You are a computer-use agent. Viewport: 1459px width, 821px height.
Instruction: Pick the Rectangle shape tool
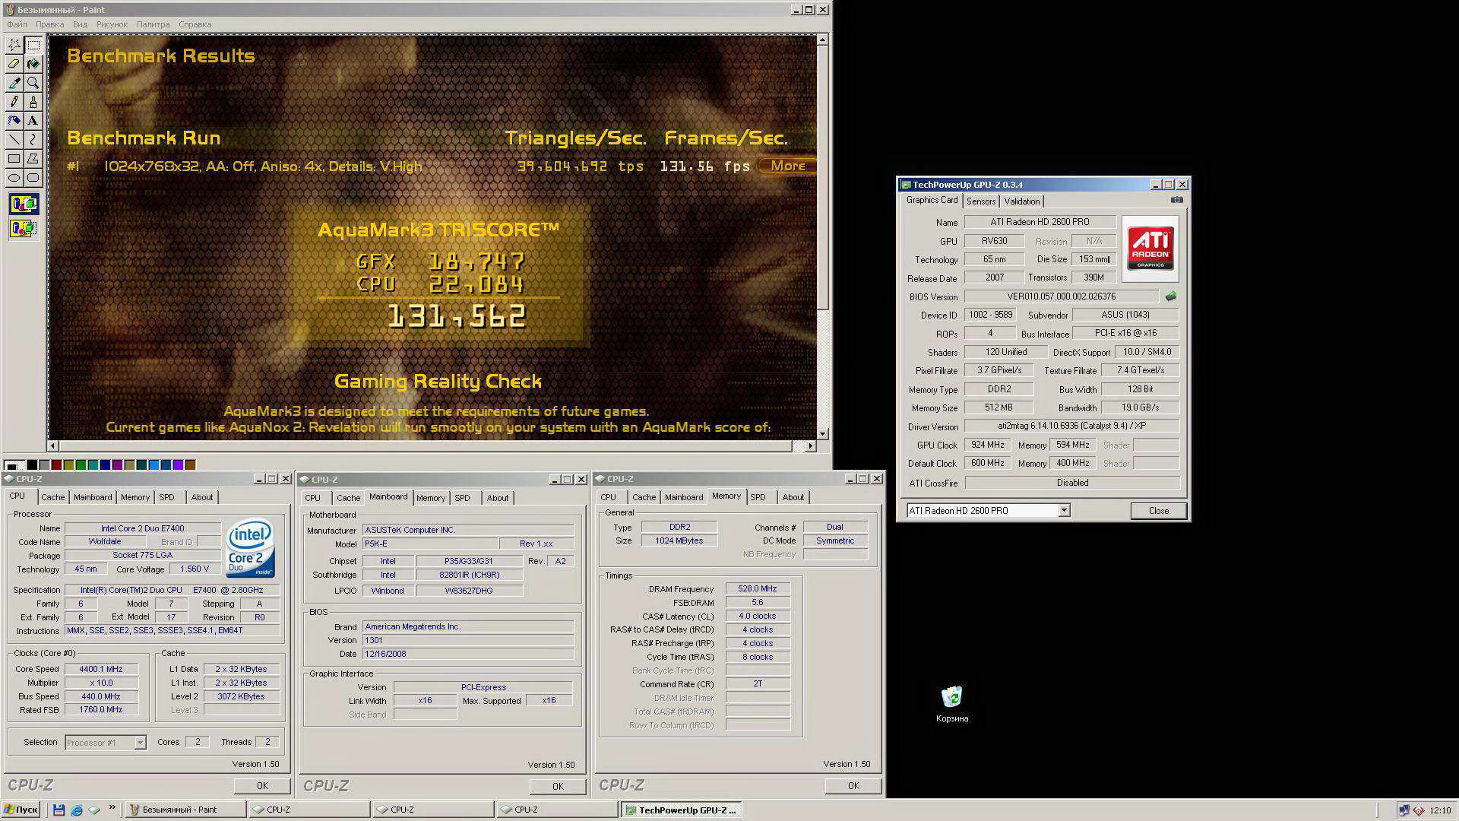pos(14,159)
